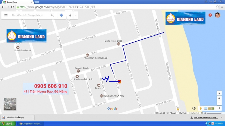
Task: Open the Chrome menu button
Action: click(x=222, y=7)
